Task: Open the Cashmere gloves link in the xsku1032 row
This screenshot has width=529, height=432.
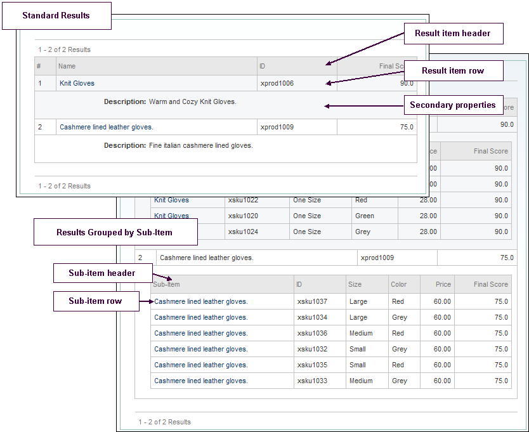Action: point(200,350)
